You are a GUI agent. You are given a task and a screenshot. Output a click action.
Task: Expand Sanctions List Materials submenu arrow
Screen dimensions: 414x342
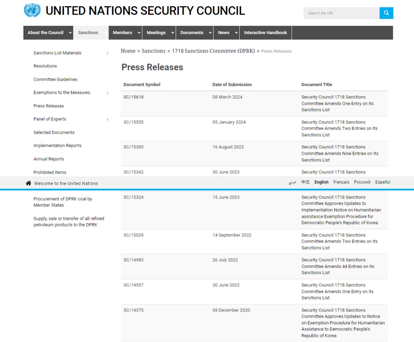pos(108,53)
